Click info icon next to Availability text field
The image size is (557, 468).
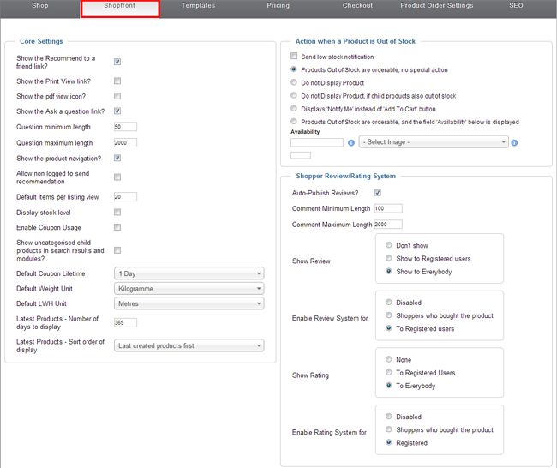pyautogui.click(x=351, y=142)
